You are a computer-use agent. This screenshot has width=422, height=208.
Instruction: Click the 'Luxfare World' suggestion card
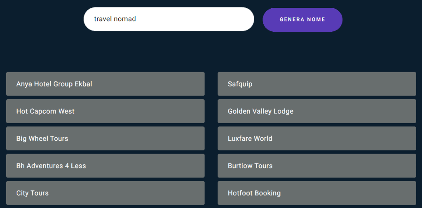[x=316, y=138]
